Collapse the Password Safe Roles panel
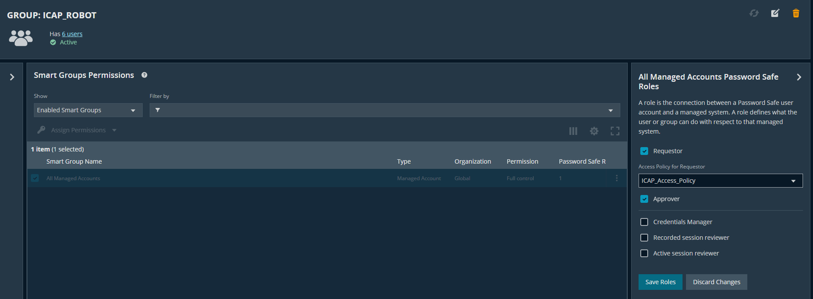 pyautogui.click(x=799, y=77)
